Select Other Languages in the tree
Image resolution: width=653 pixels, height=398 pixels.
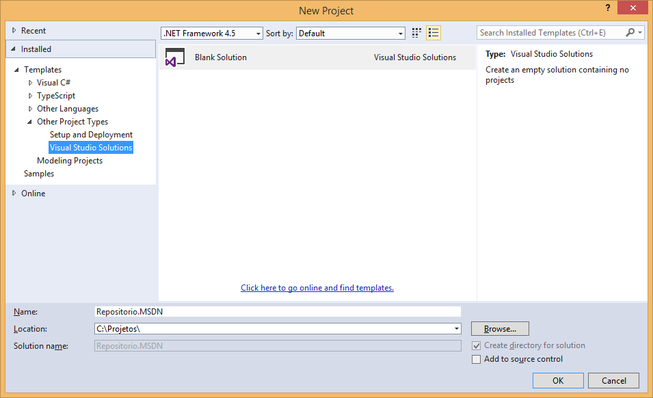tap(68, 109)
